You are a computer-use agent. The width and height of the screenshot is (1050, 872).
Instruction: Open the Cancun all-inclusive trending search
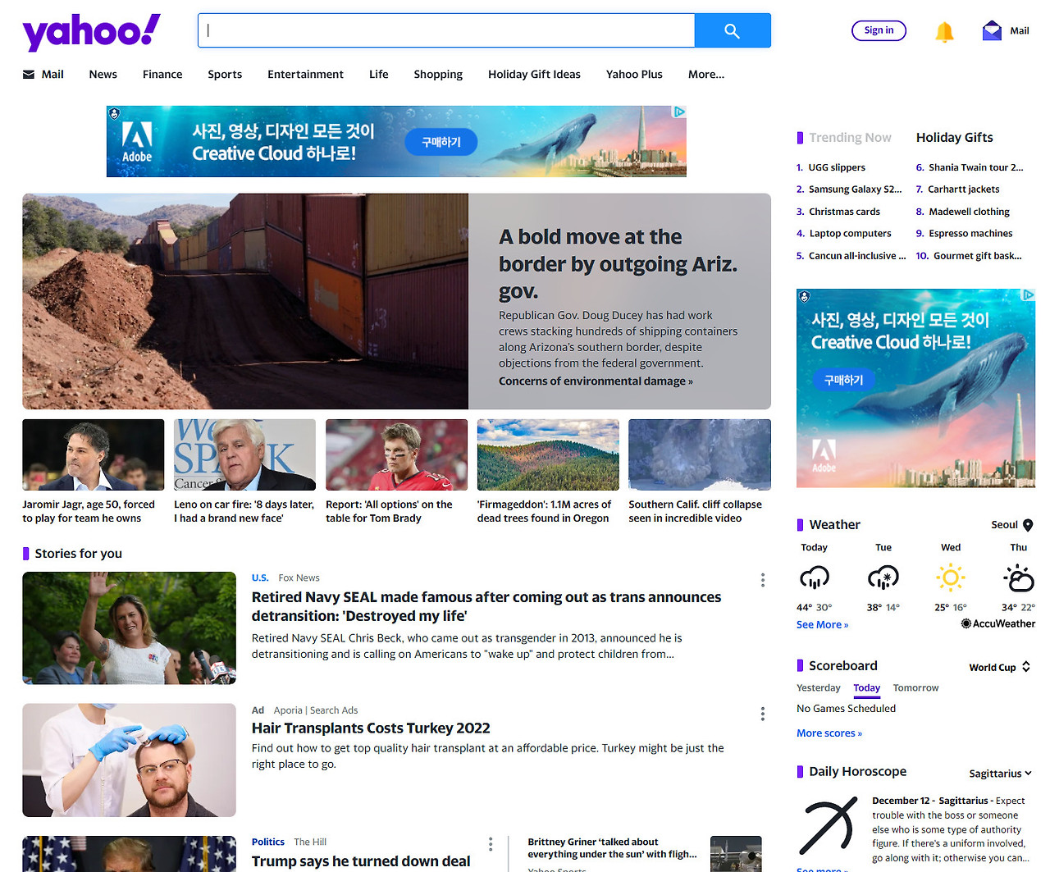pos(857,256)
